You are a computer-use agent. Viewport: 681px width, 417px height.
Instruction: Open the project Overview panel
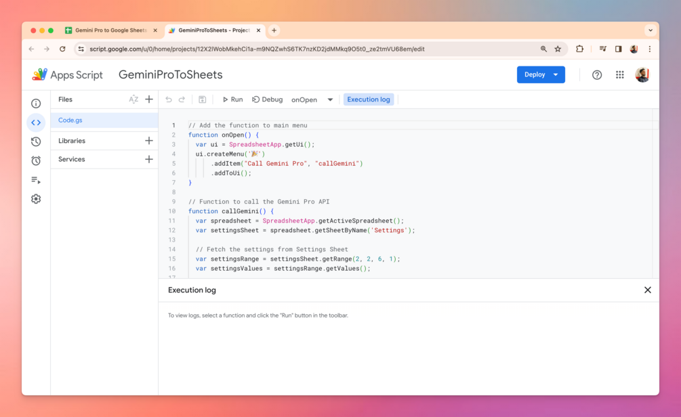(x=36, y=103)
